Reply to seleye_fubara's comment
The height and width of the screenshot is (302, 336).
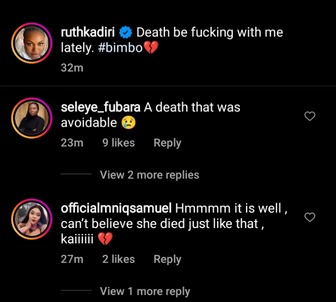coord(167,143)
